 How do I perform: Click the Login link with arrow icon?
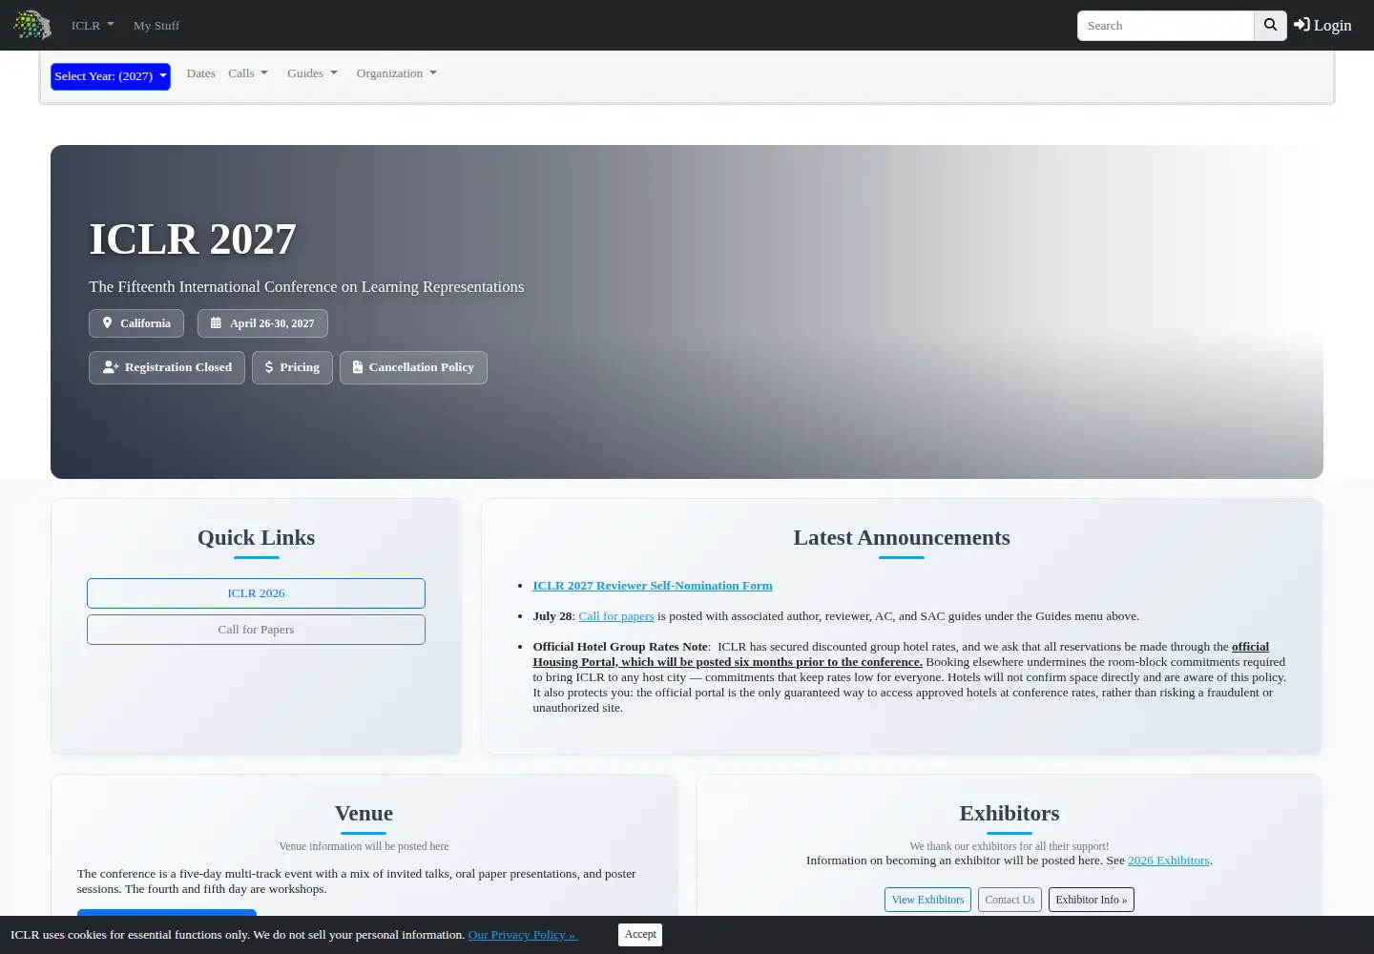pyautogui.click(x=1322, y=26)
